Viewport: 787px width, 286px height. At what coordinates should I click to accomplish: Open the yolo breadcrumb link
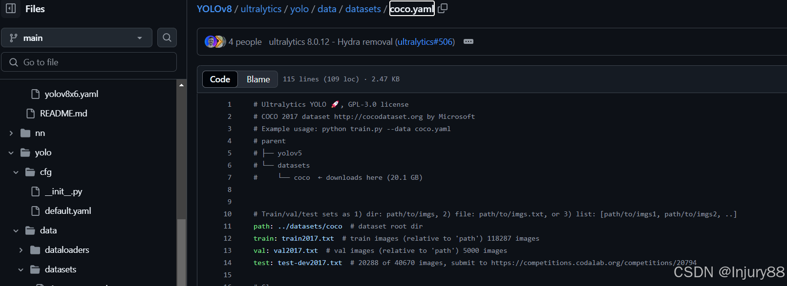[299, 9]
